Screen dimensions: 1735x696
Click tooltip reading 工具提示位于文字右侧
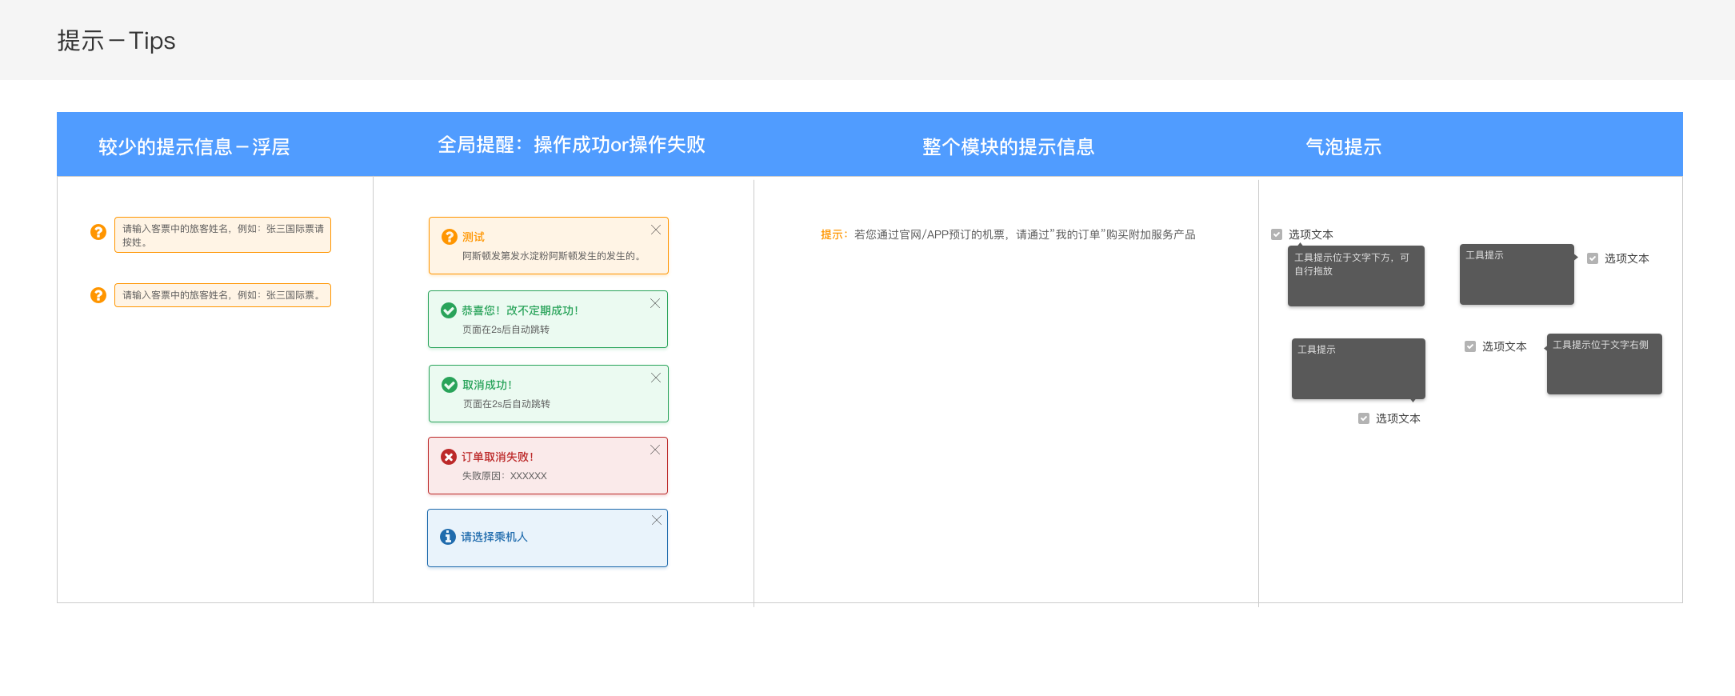coord(1605,364)
